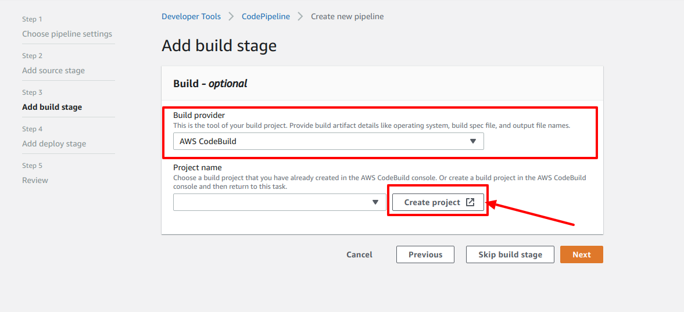
Task: Open the Developer Tools breadcrumb link
Action: pos(191,17)
